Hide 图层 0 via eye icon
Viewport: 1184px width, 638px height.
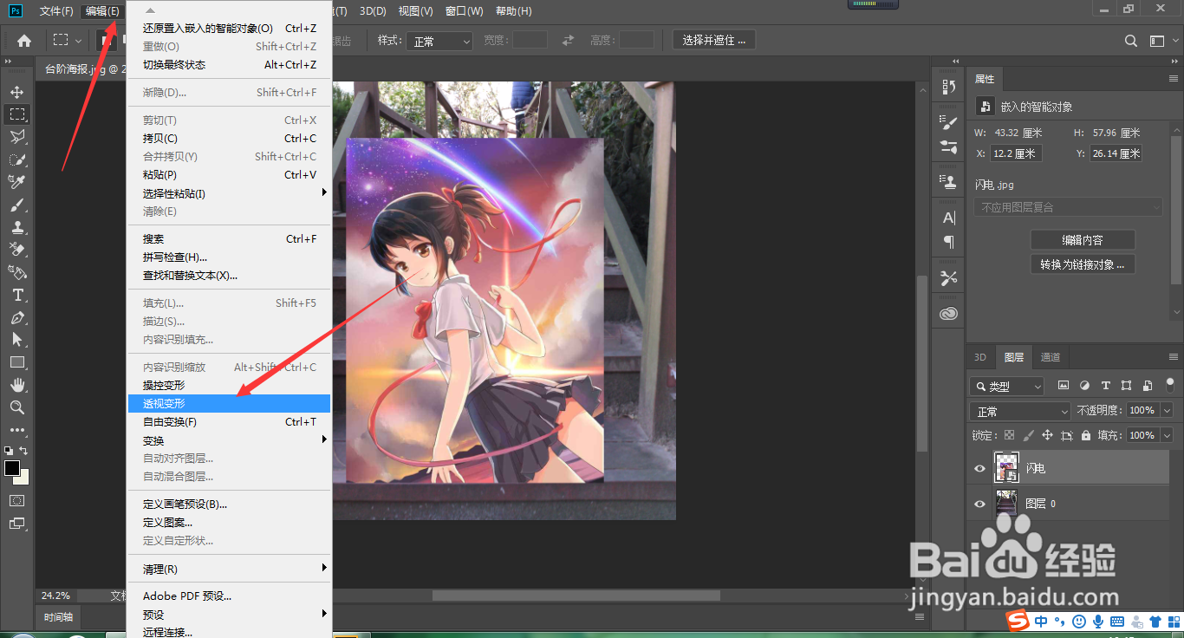[979, 504]
